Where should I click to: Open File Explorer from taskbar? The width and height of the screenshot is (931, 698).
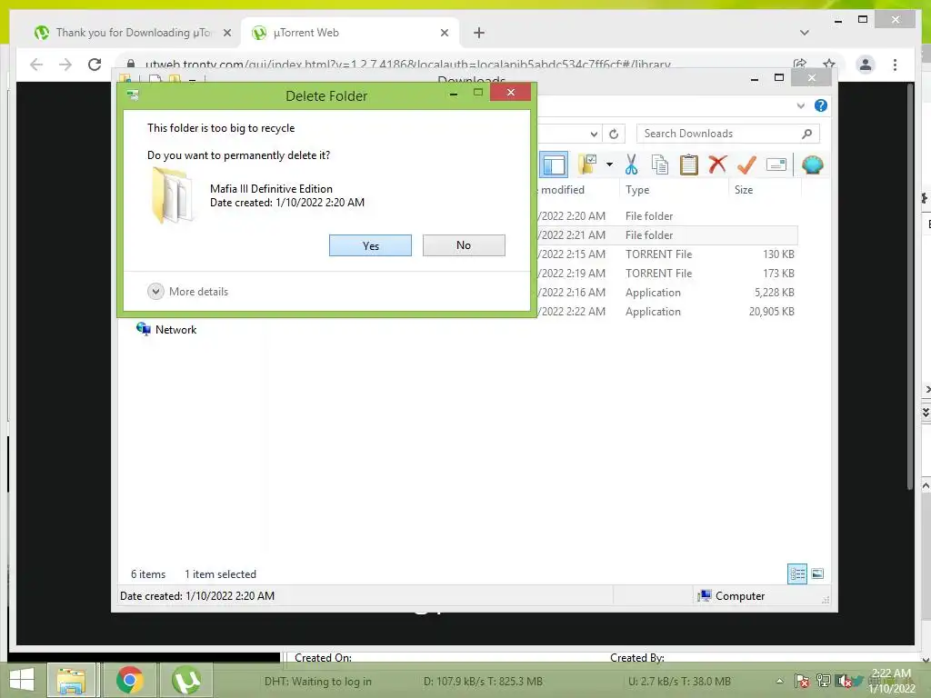coord(71,681)
